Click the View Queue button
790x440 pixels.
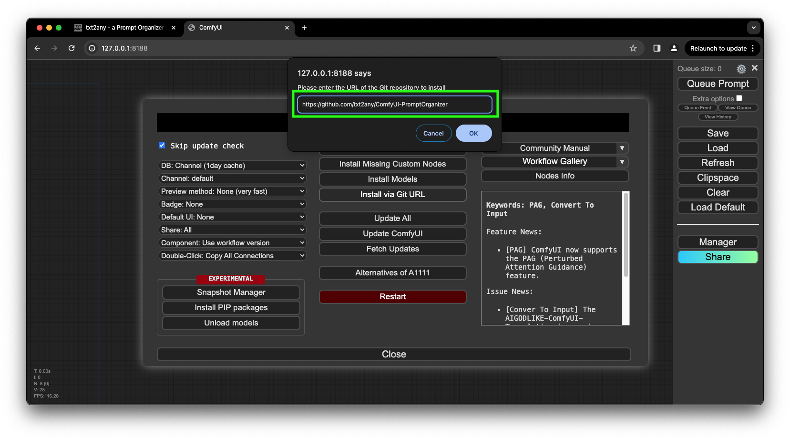click(738, 108)
